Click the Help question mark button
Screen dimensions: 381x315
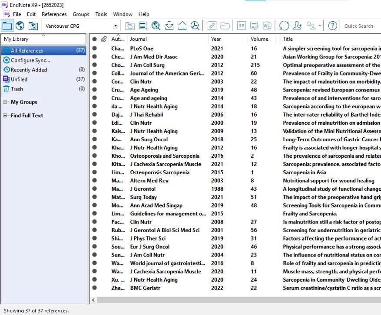point(332,26)
